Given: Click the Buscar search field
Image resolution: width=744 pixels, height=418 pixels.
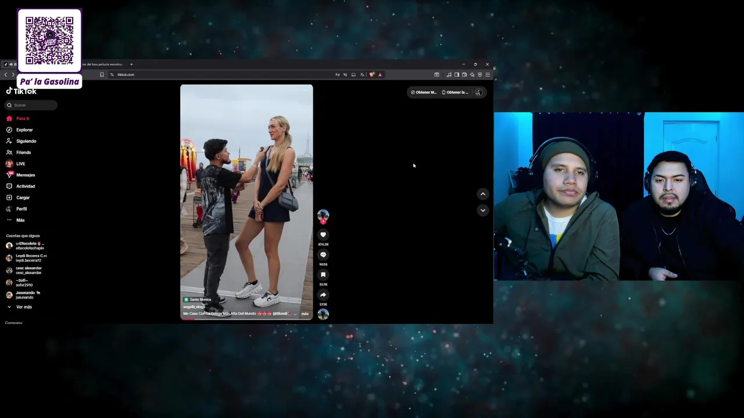Looking at the screenshot, I should [x=31, y=105].
